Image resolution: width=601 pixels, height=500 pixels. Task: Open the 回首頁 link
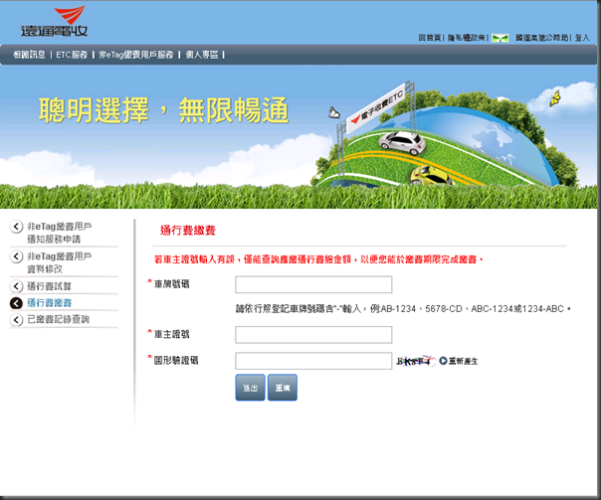pos(429,38)
